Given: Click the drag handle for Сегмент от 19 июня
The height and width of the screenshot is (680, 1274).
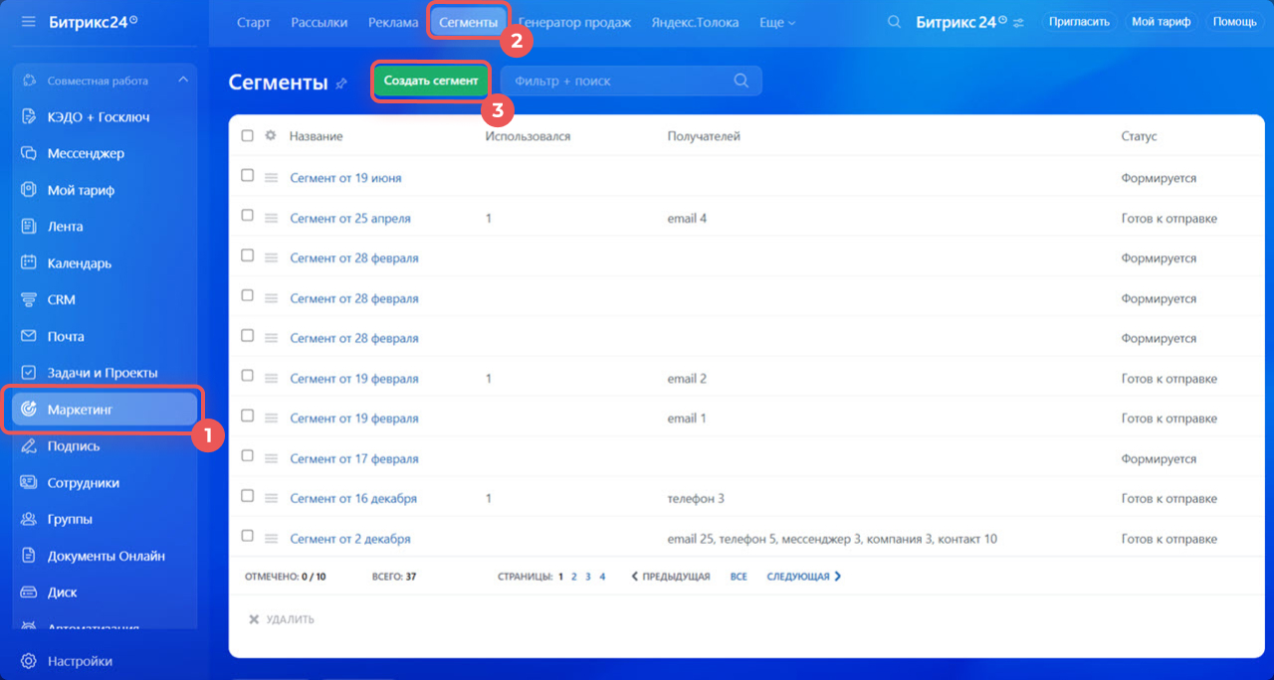Looking at the screenshot, I should point(271,178).
